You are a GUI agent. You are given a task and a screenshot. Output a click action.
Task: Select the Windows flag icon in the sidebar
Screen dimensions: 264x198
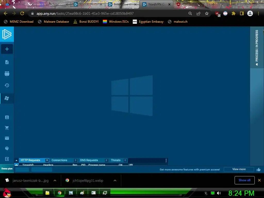click(7, 98)
